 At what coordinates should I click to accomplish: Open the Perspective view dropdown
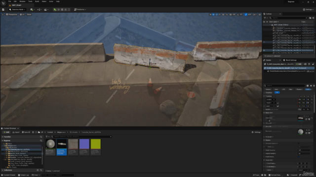[11, 14]
